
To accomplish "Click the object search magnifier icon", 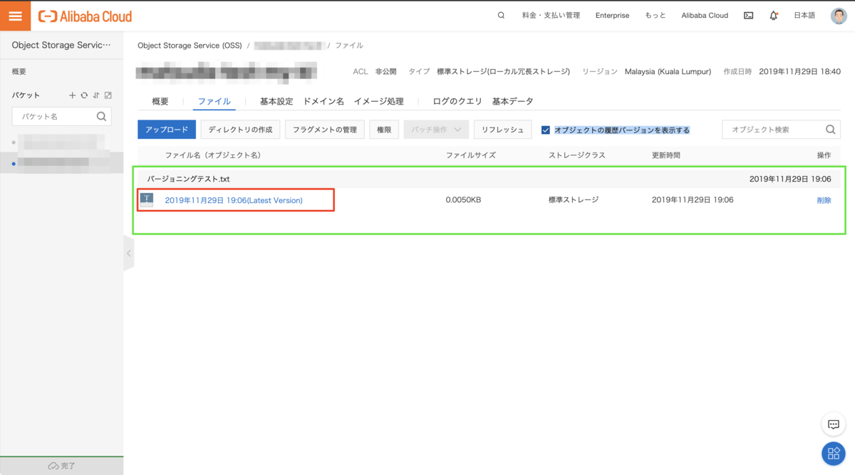I will click(x=831, y=130).
